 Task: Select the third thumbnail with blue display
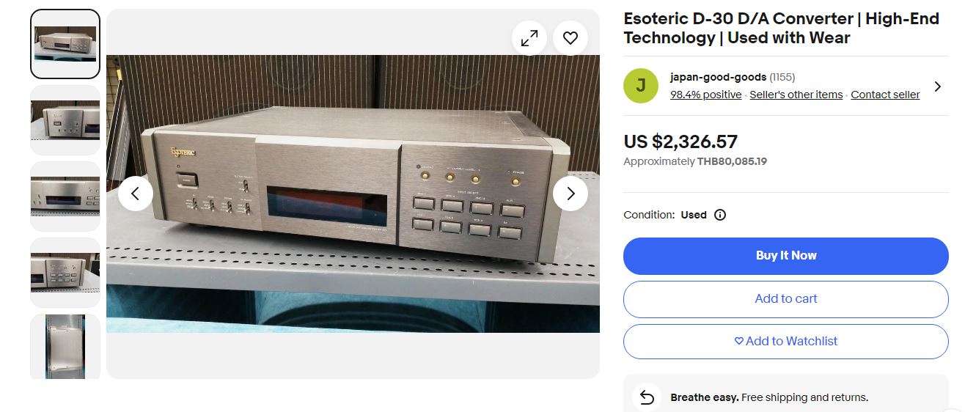pyautogui.click(x=65, y=196)
